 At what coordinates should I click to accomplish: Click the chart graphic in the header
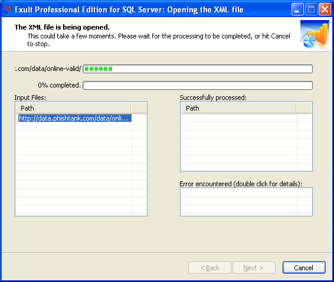pyautogui.click(x=315, y=34)
